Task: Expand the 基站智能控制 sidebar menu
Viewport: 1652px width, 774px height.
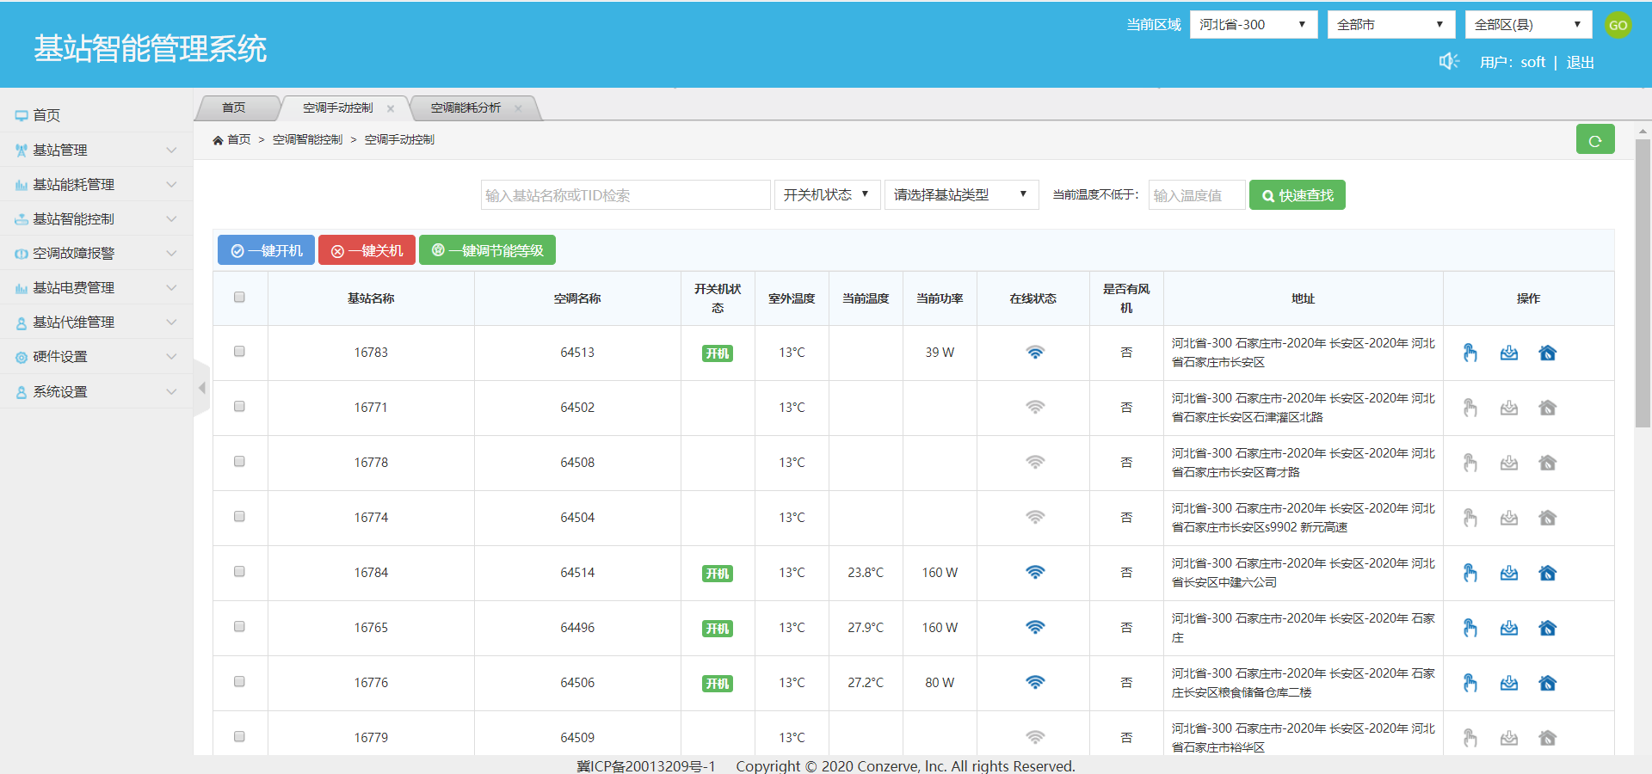Action: pyautogui.click(x=96, y=218)
